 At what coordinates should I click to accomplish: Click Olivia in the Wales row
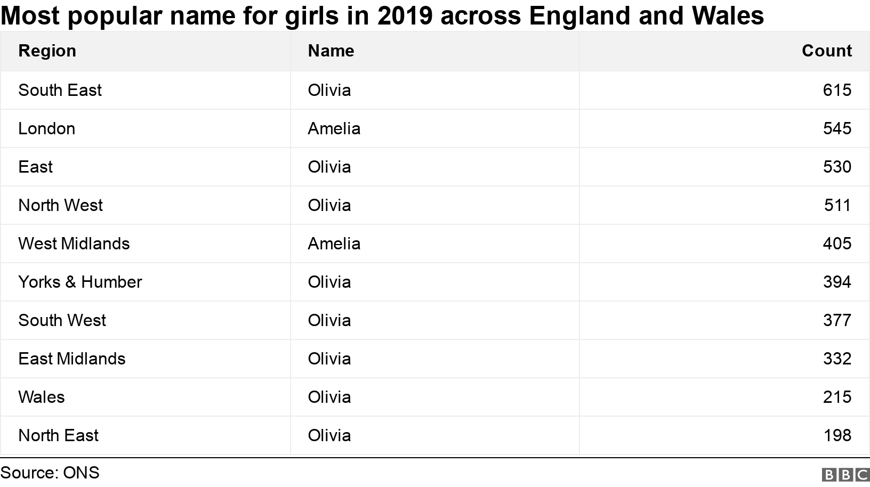(329, 397)
